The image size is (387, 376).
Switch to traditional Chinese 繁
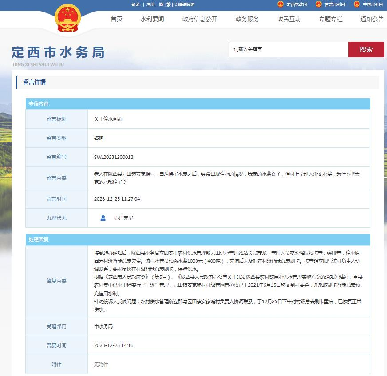click(x=169, y=4)
